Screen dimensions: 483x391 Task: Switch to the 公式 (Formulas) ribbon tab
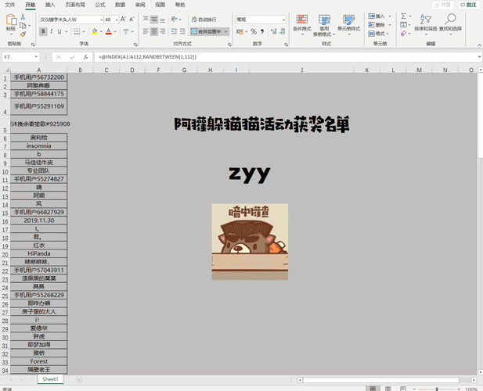click(x=100, y=5)
